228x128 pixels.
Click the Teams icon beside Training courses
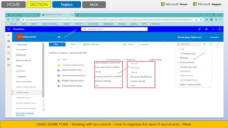pyautogui.click(x=59, y=37)
